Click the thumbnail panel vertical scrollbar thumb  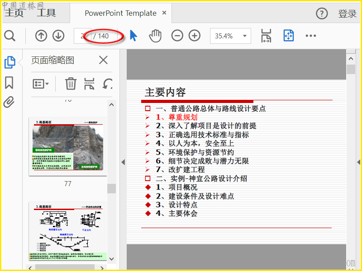coord(111,188)
